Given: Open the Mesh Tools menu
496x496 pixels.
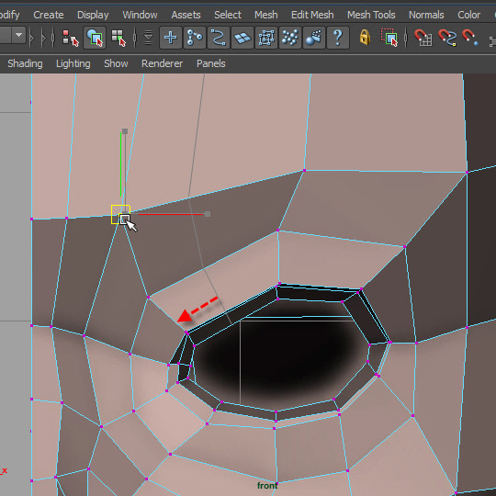Looking at the screenshot, I should click(371, 15).
